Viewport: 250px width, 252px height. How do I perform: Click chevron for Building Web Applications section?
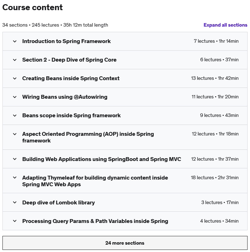[15, 159]
